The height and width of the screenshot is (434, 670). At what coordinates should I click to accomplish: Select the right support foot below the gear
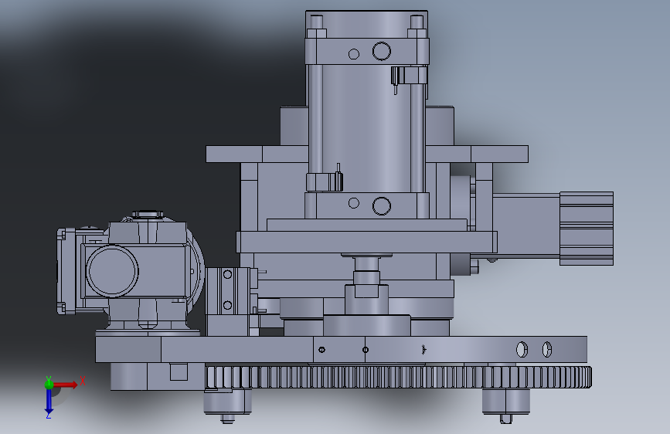click(506, 402)
